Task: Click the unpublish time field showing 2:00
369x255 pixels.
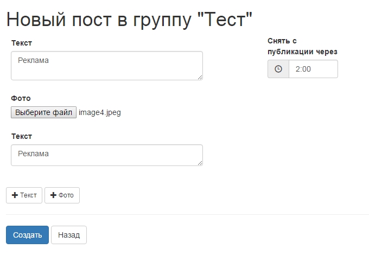Action: (313, 69)
